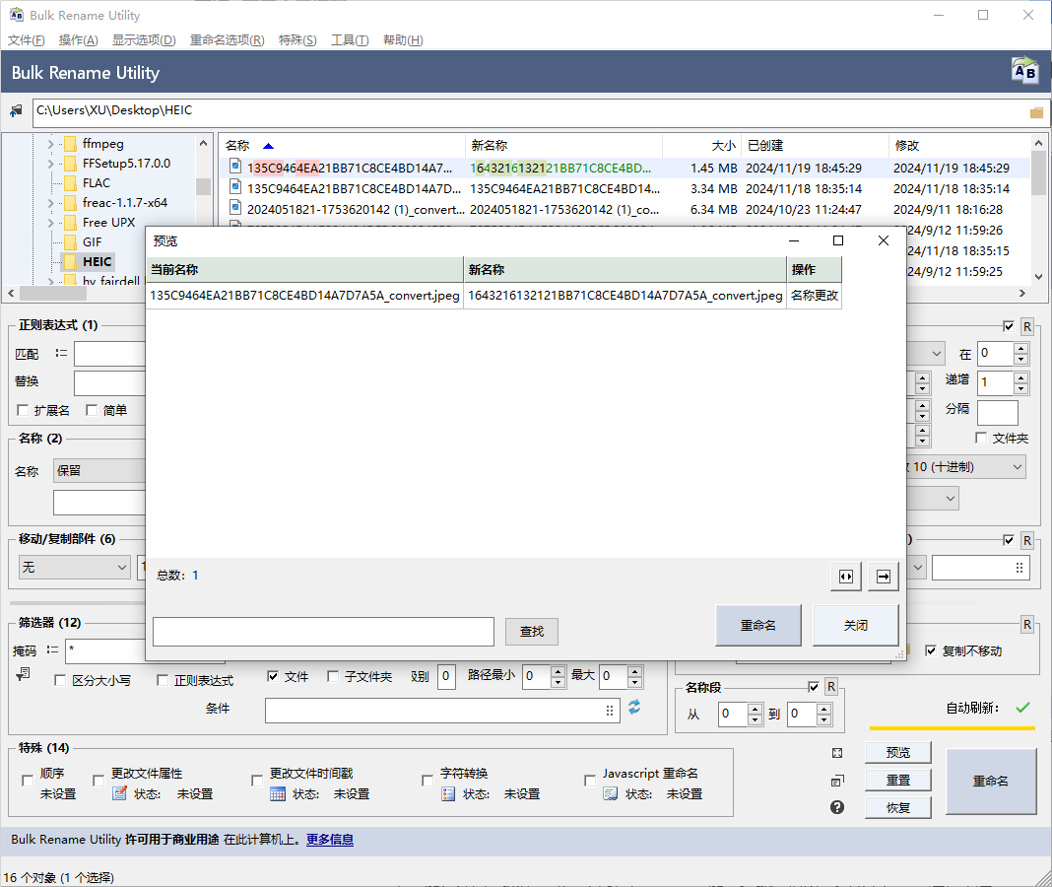Click the Bulk Rename Utility logo icon
This screenshot has width=1052, height=887.
click(1024, 72)
